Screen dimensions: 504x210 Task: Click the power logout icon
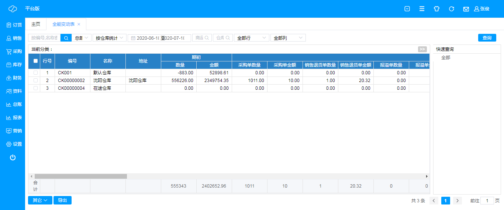[x=13, y=157]
